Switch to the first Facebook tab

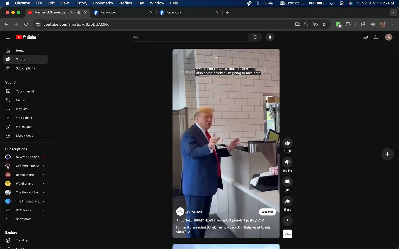click(x=123, y=12)
